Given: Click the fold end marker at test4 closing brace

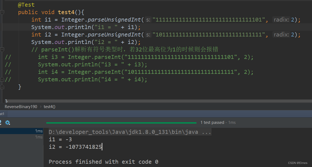Looking at the screenshot, I should (2, 87).
